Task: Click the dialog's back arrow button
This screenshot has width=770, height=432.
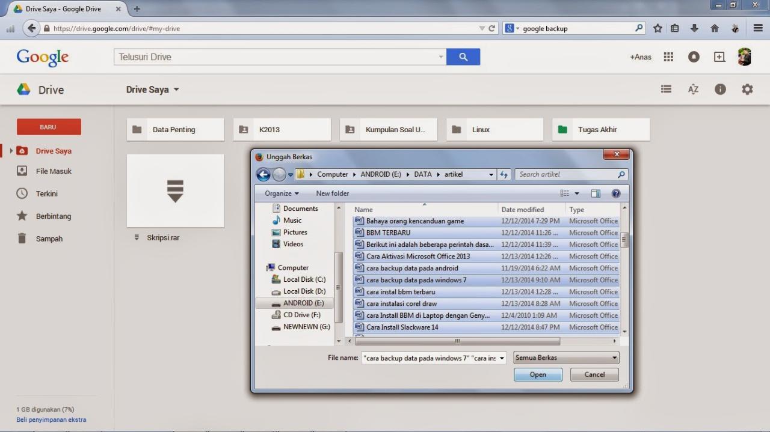Action: click(263, 174)
